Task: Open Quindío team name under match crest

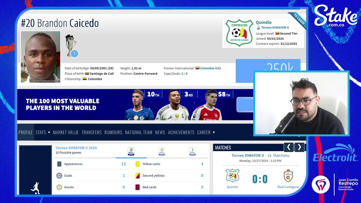Action: point(232,187)
